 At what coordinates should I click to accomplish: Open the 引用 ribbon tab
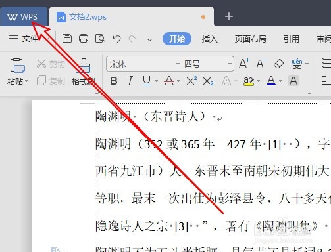pyautogui.click(x=292, y=39)
